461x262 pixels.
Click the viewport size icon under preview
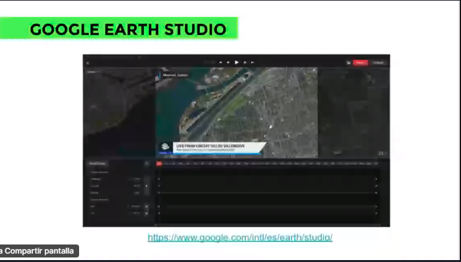click(x=381, y=153)
